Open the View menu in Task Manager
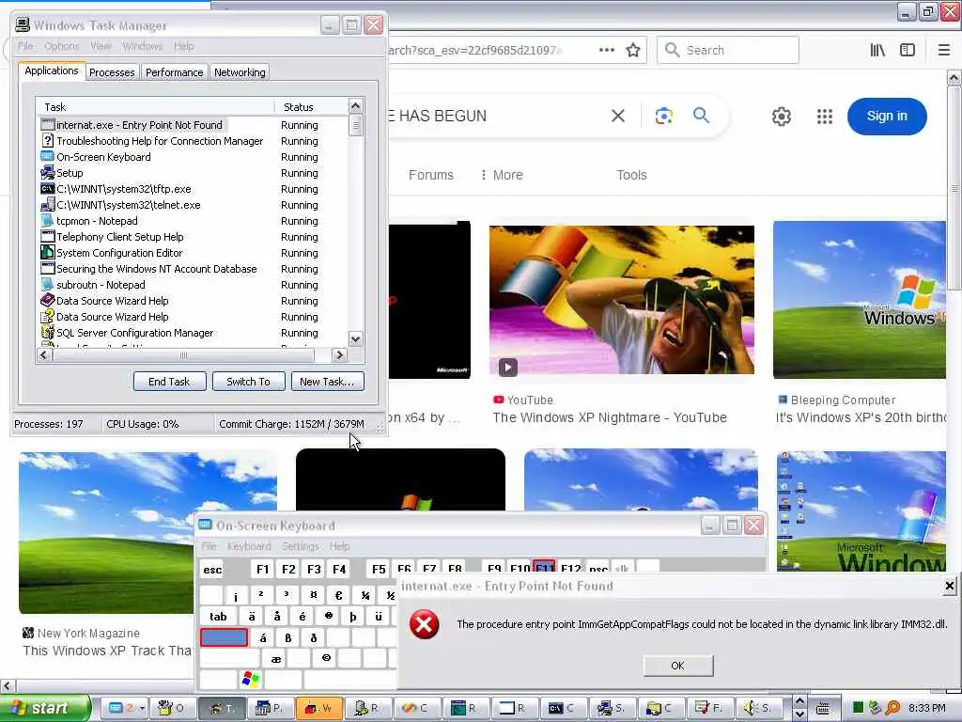The height and width of the screenshot is (722, 962). point(101,46)
